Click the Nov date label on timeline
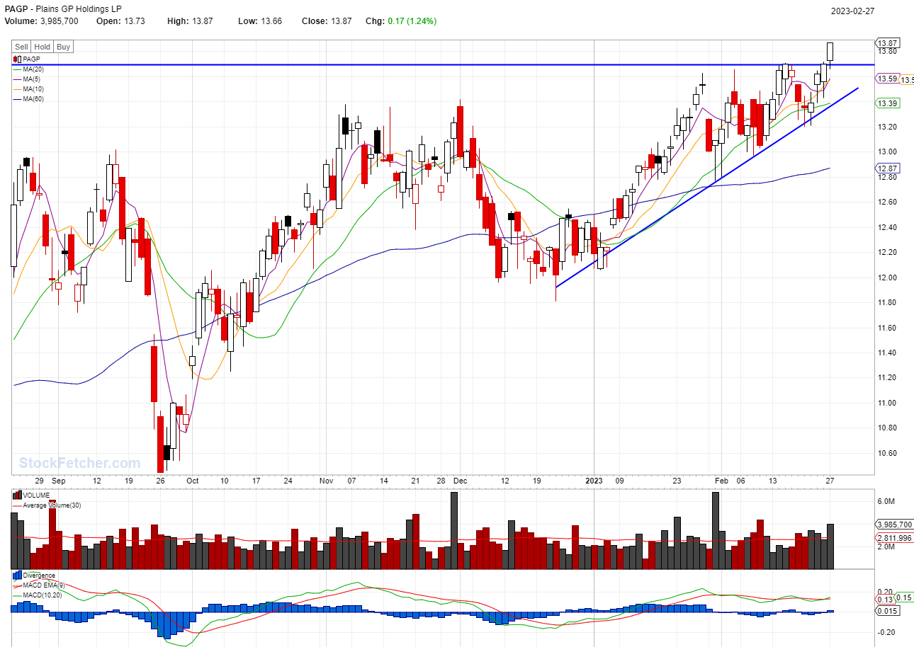This screenshot has width=914, height=647. click(327, 481)
